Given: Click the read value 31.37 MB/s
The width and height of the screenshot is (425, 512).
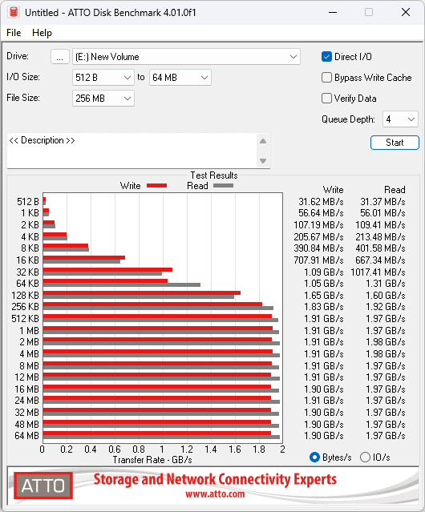Looking at the screenshot, I should (382, 202).
